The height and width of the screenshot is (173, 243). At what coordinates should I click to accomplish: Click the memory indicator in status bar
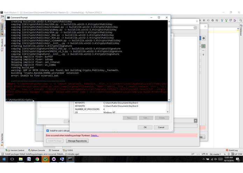click(x=237, y=154)
